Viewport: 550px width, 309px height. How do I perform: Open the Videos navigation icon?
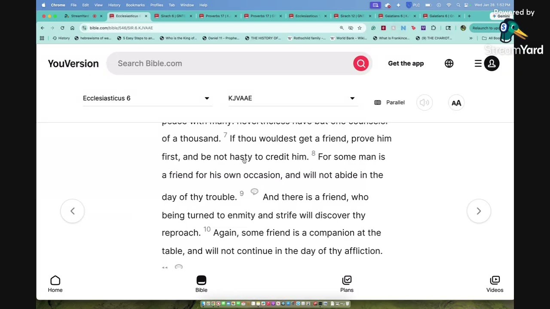click(495, 284)
